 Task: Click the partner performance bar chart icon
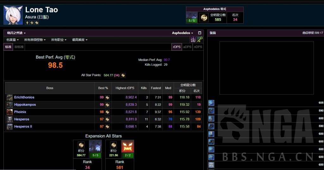click(193, 40)
